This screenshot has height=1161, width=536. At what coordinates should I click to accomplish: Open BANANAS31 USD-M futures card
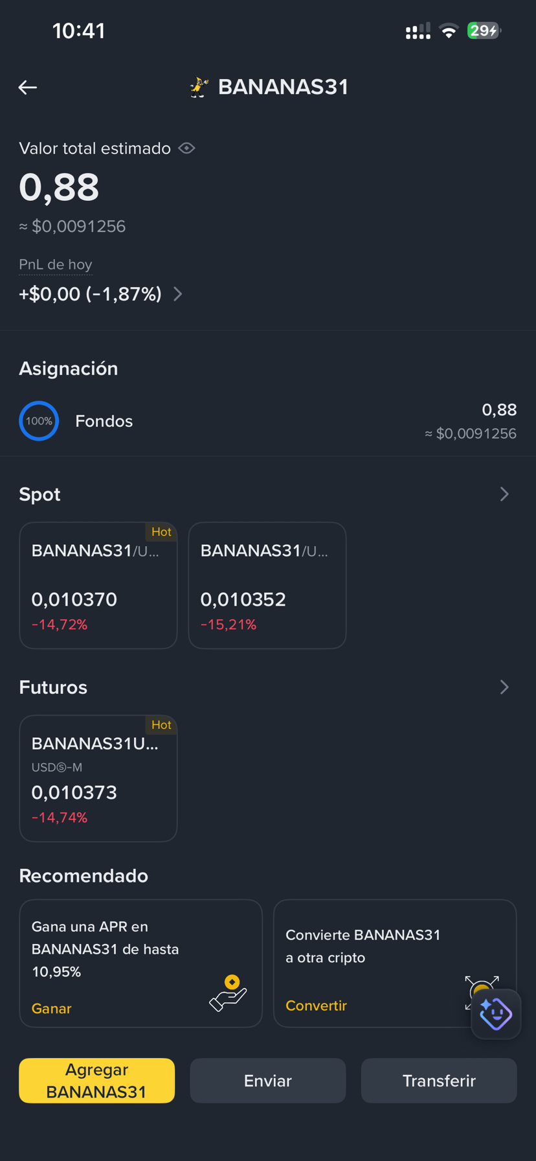coord(98,778)
